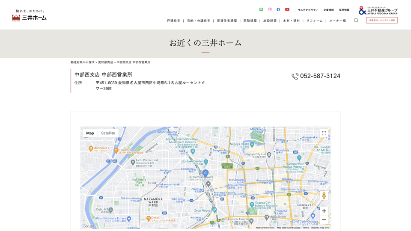The image size is (411, 231).
Task: Open the 医院建築 menu
Action: pos(250,21)
